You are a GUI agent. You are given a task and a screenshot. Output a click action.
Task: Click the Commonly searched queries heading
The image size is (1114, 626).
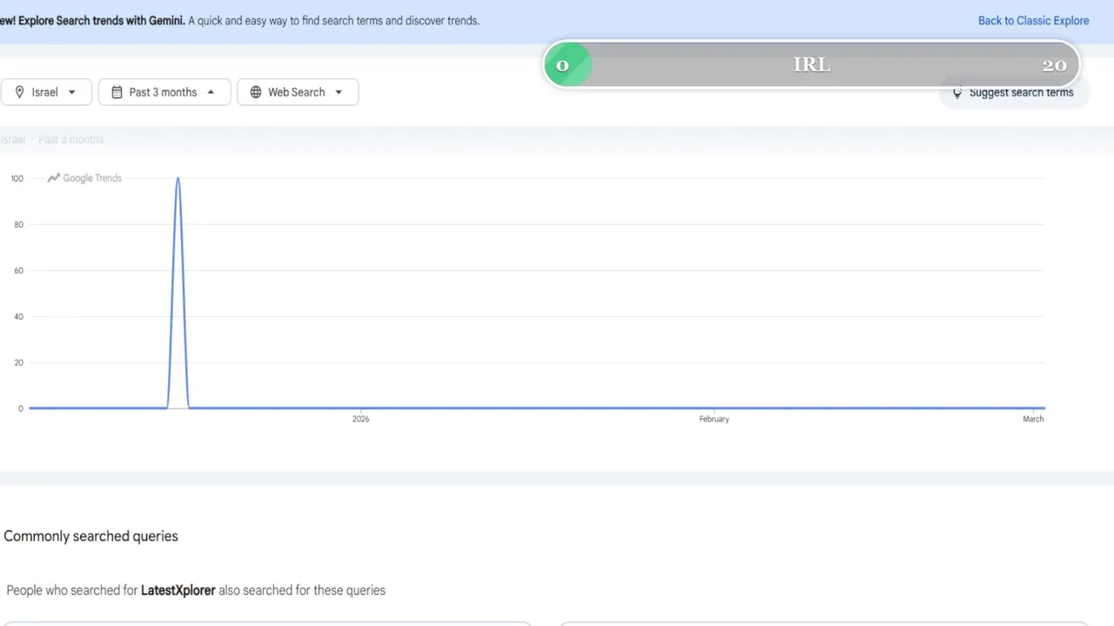[91, 536]
